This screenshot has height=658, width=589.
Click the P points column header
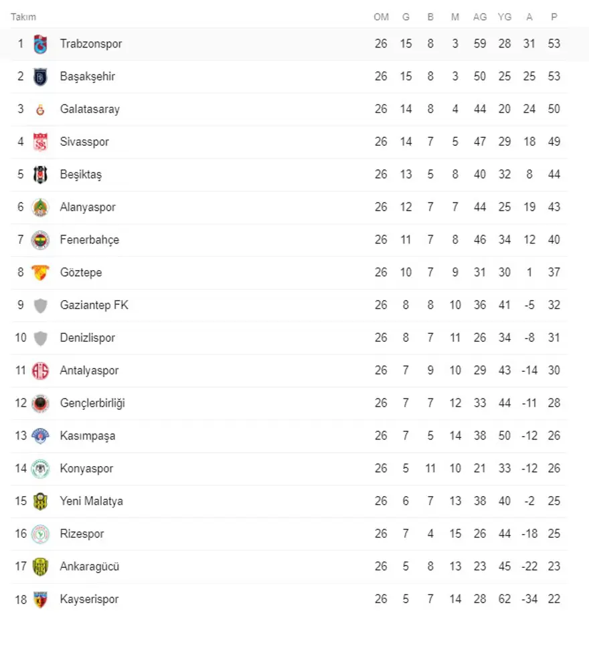pos(554,17)
